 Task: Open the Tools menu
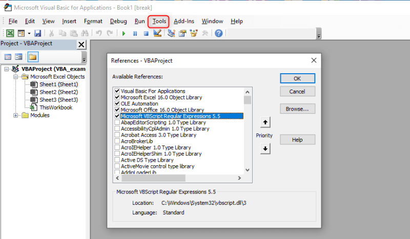(159, 21)
